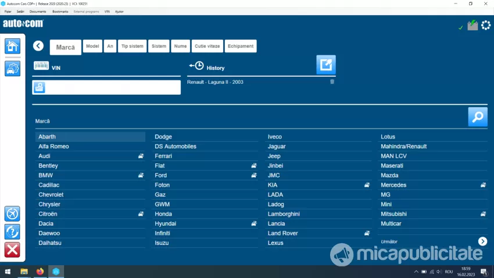Click the car icon next to KIA
This screenshot has width=494, height=278.
click(x=367, y=185)
